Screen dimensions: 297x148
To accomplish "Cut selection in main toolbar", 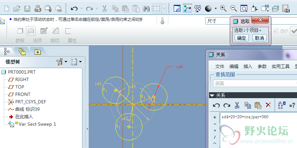I will [104, 9].
